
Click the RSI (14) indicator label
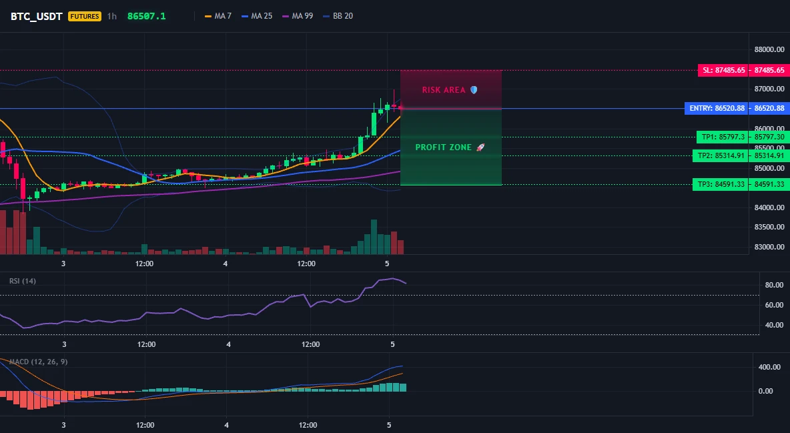point(23,281)
